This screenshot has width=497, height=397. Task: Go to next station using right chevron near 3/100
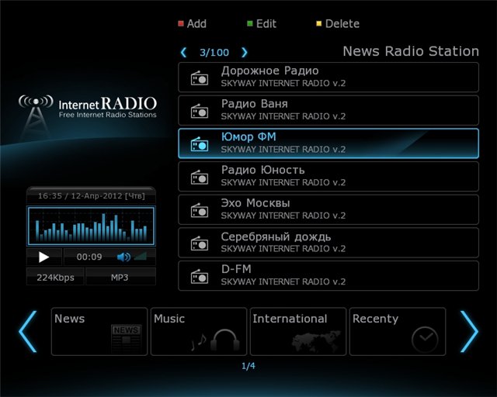244,52
